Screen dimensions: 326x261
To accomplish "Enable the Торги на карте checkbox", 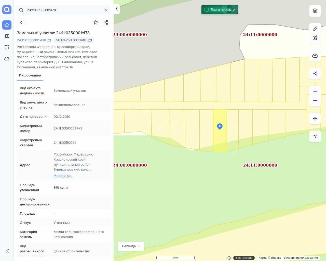I will tap(207, 10).
